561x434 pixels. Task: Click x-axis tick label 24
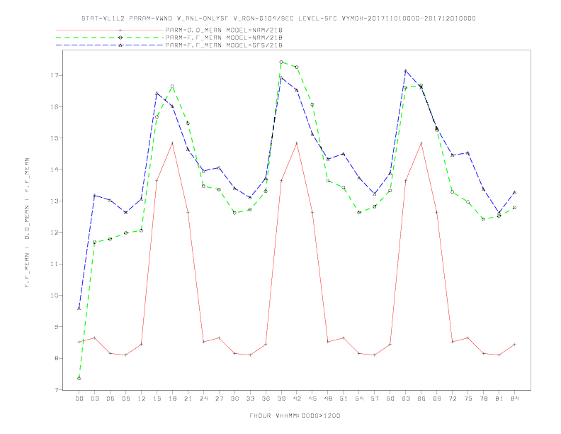[203, 399]
